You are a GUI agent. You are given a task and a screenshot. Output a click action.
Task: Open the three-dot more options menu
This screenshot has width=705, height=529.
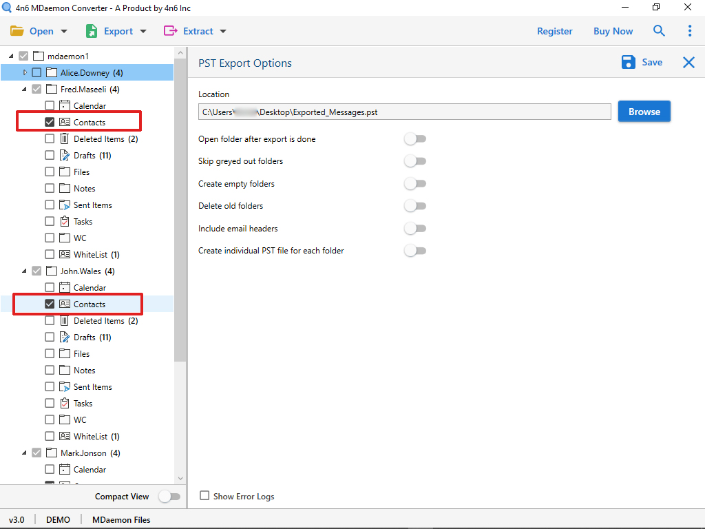click(690, 30)
